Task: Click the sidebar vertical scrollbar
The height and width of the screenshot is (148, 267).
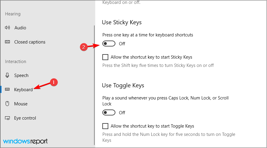Action: [94, 86]
